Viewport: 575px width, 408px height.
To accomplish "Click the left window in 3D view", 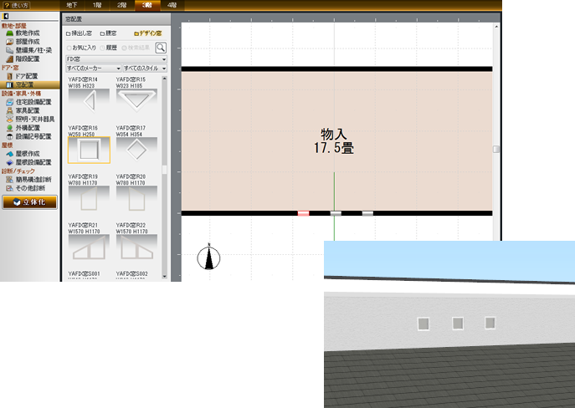I will 424,324.
